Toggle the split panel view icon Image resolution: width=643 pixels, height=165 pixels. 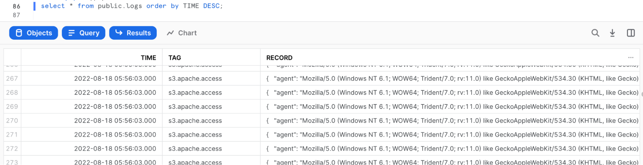click(x=631, y=33)
